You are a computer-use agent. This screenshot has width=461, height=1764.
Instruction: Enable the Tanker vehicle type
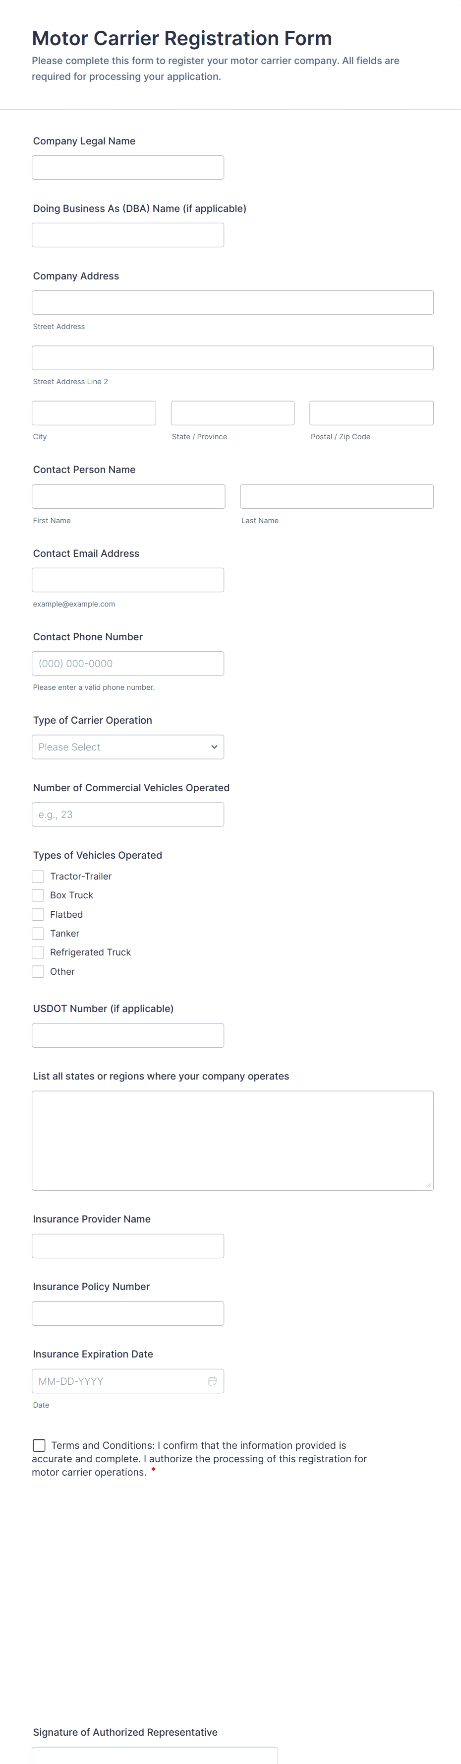(x=38, y=933)
